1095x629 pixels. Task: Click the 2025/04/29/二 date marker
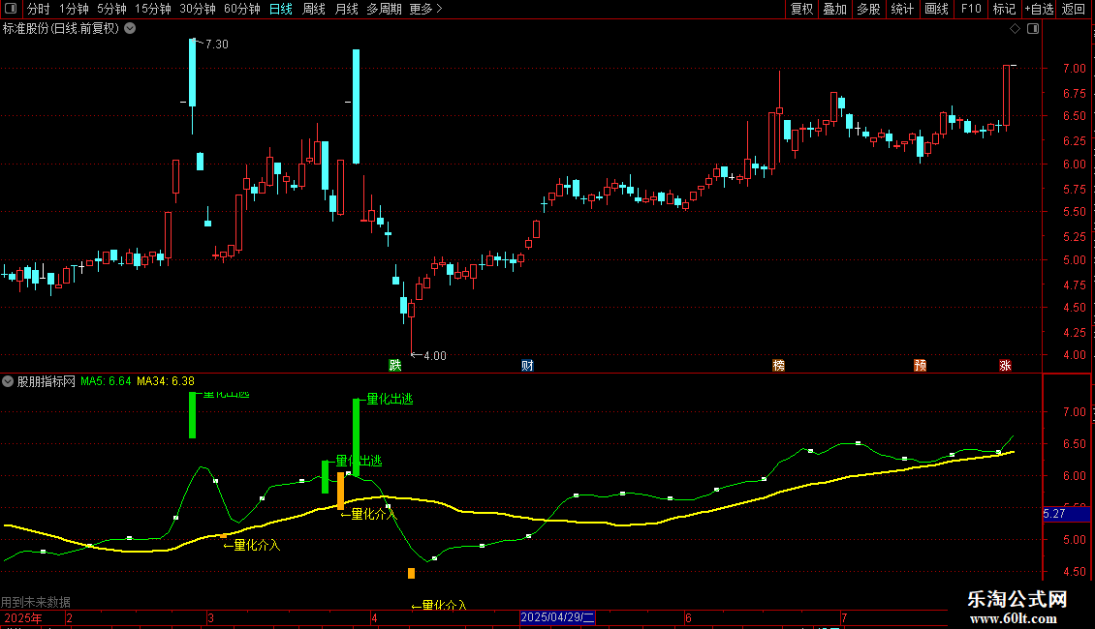(557, 617)
